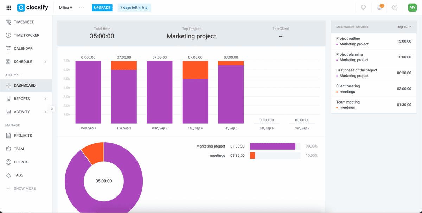Screen dimensions: 422x213
Task: Select the Project outline activity row
Action: [x=373, y=41]
